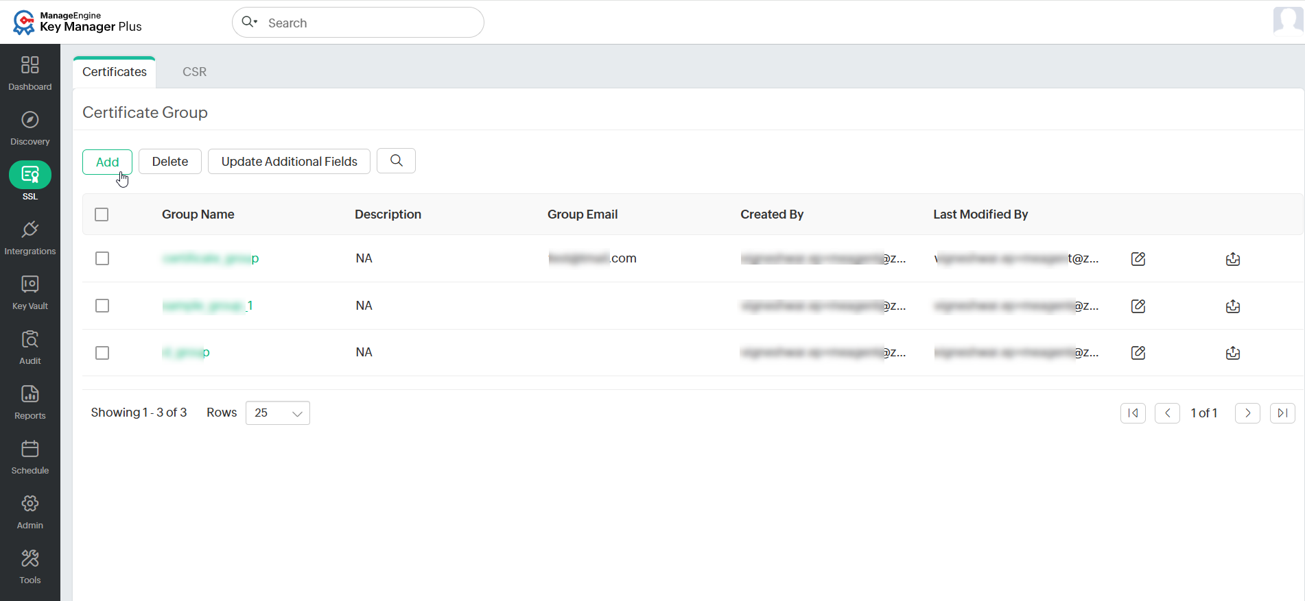Screen dimensions: 1305x601
Task: Click the Last Modified By column header
Action: tap(980, 214)
